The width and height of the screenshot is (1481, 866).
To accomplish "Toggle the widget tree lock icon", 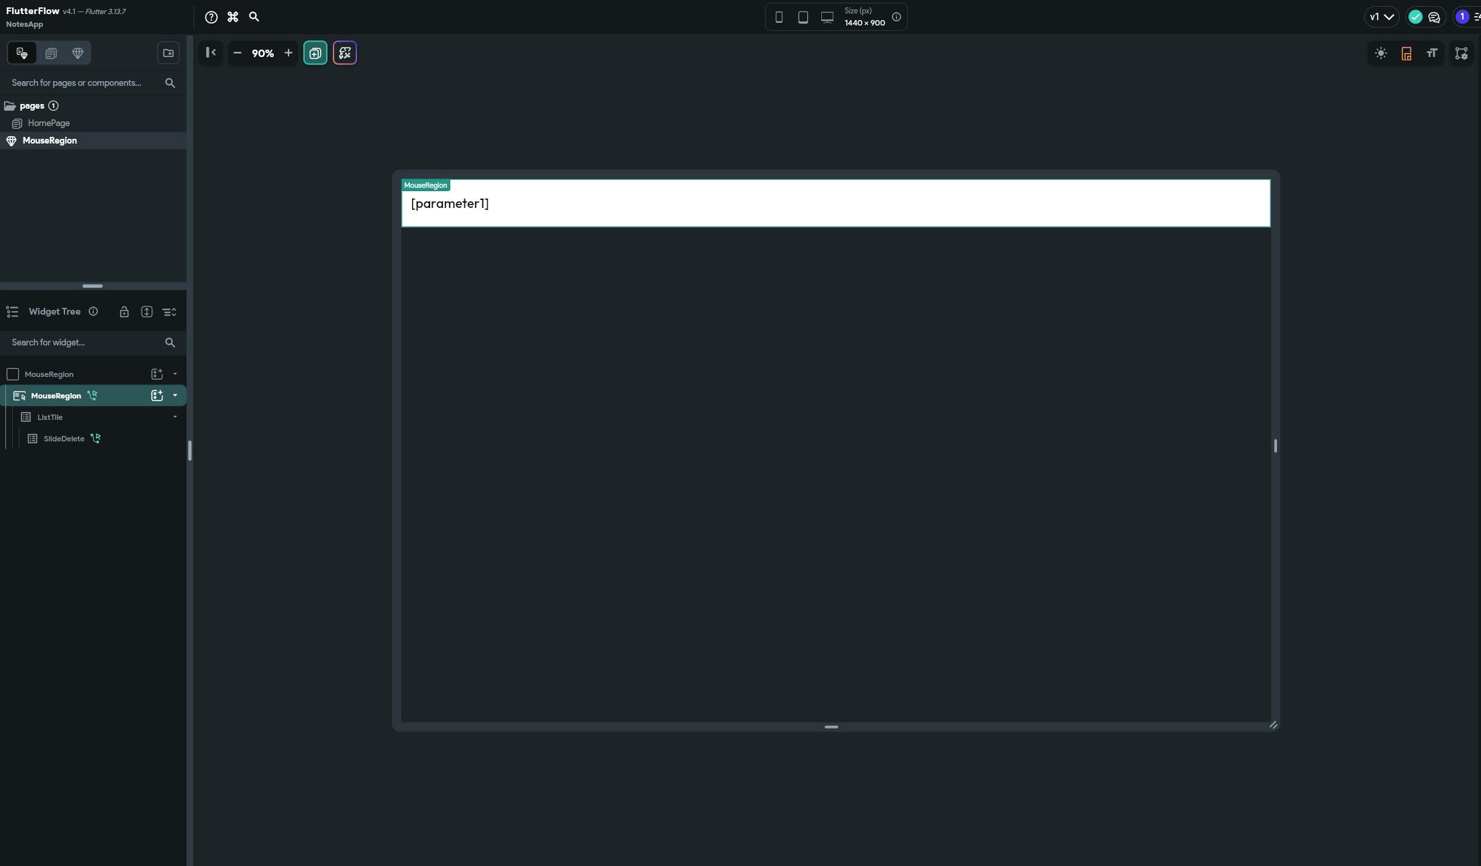I will (x=124, y=312).
